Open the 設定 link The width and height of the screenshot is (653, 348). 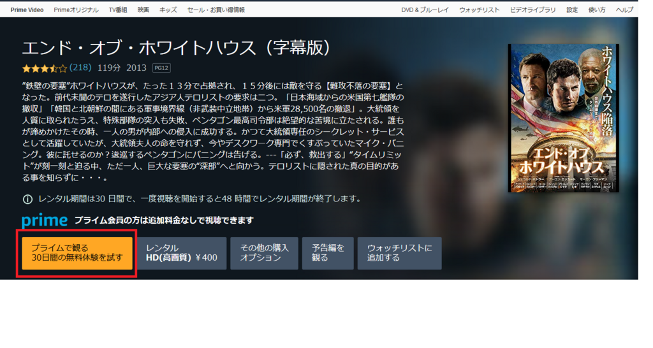[572, 10]
